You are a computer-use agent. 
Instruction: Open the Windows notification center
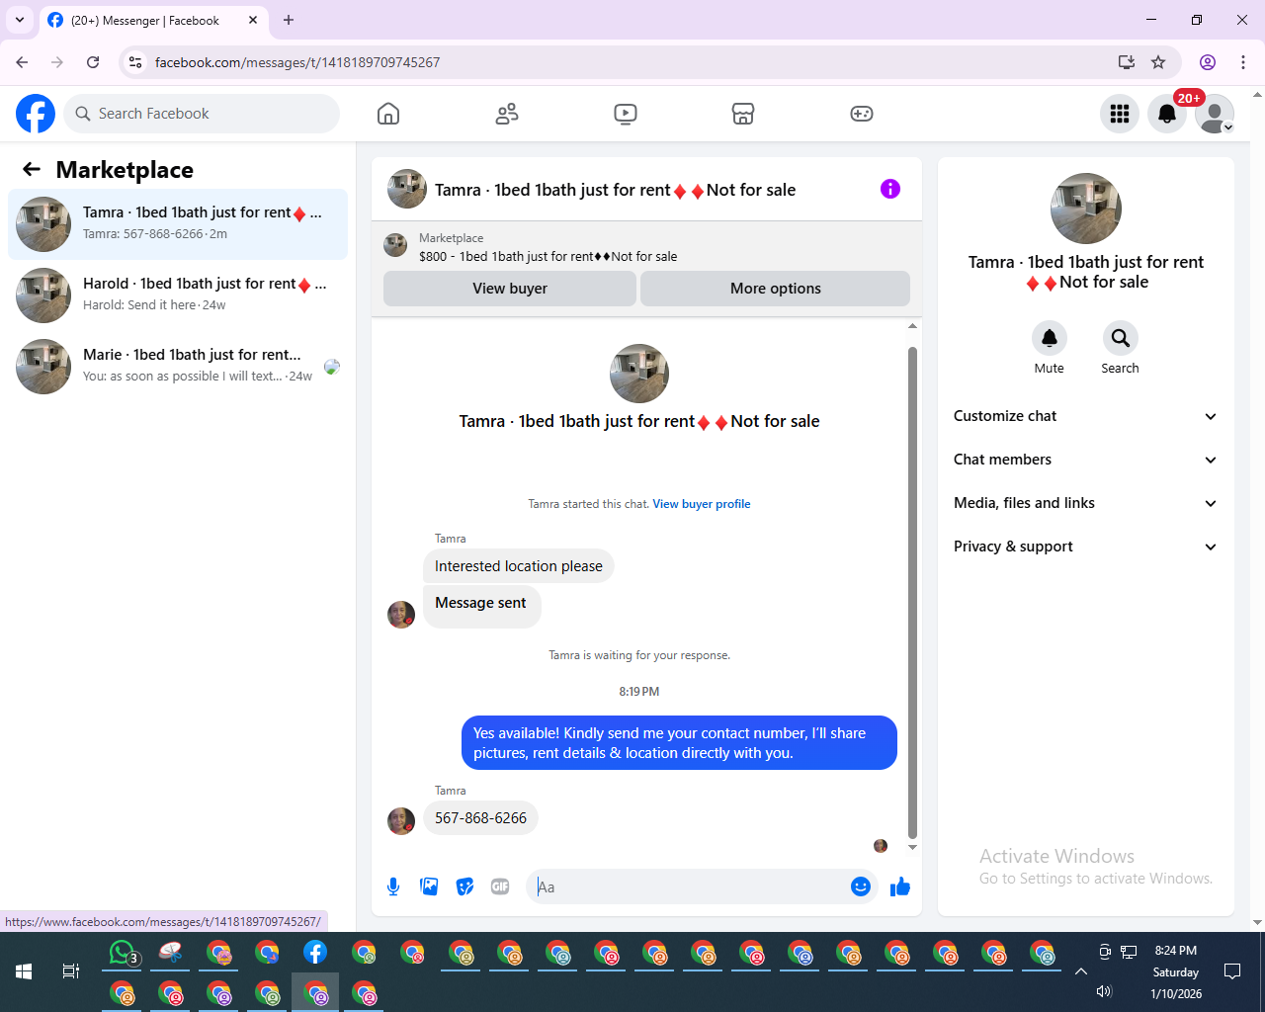pos(1232,971)
